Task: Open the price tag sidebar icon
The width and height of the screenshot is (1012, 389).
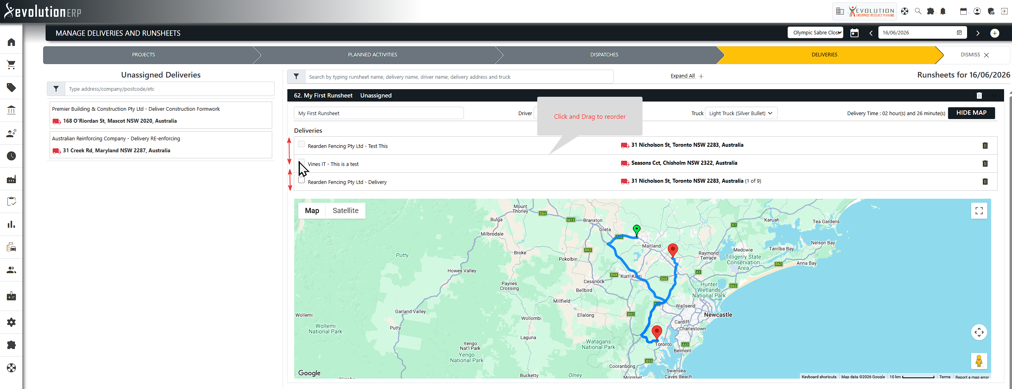Action: 11,88
